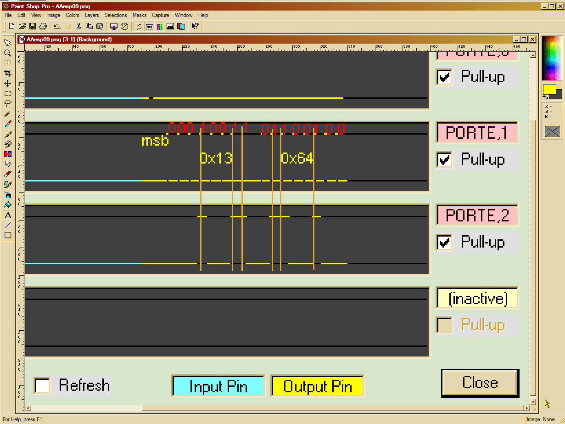Select the Freehand lasso tool
Image resolution: width=565 pixels, height=424 pixels.
(x=8, y=103)
